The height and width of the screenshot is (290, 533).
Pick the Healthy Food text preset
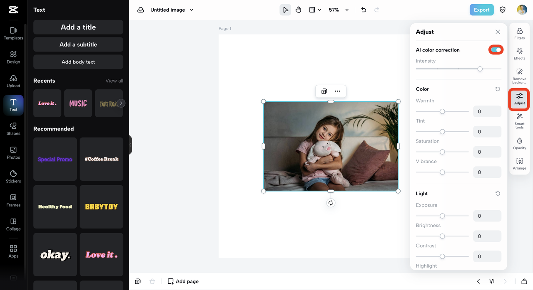click(55, 207)
